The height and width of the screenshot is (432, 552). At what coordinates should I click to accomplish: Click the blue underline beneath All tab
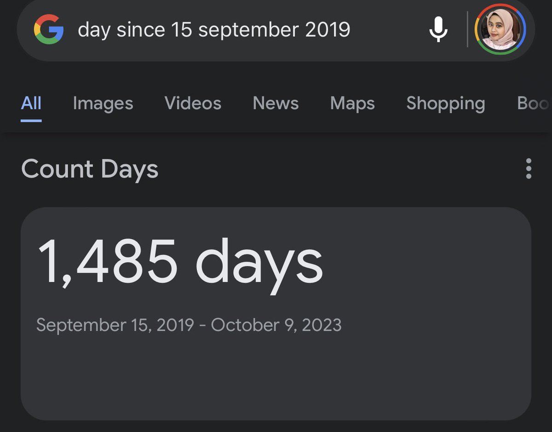31,121
